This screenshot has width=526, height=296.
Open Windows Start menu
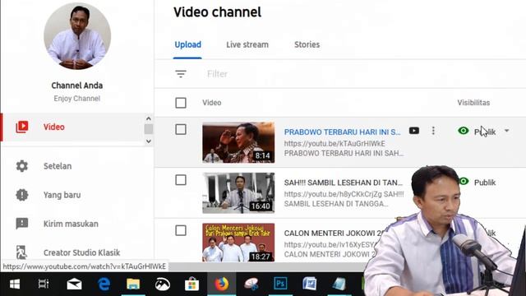(15, 284)
